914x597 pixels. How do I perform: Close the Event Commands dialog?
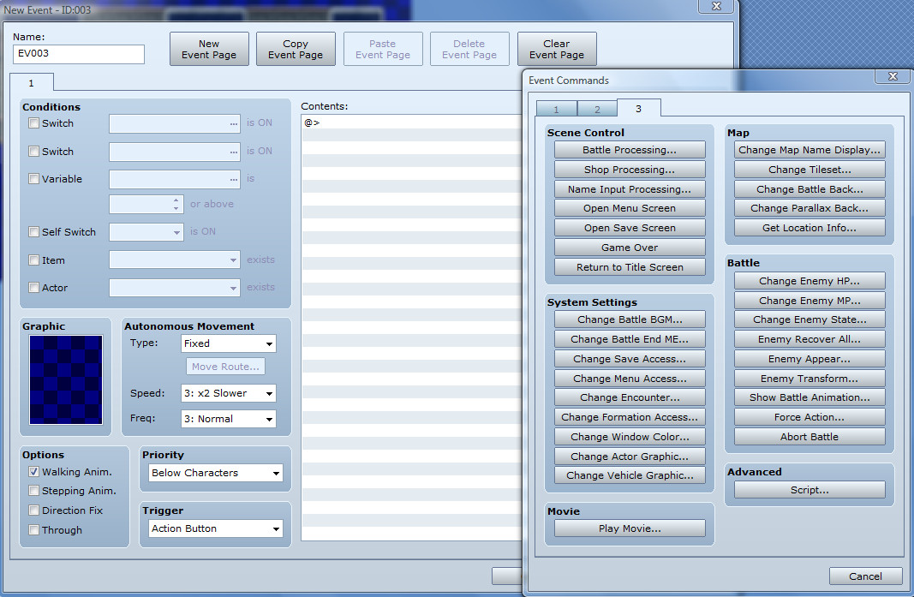click(x=893, y=76)
